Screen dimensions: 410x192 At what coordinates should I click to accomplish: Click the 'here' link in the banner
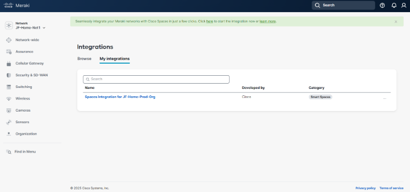pyautogui.click(x=209, y=22)
